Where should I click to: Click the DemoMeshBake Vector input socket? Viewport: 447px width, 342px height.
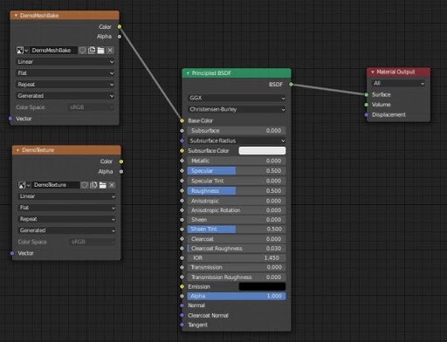pyautogui.click(x=10, y=119)
